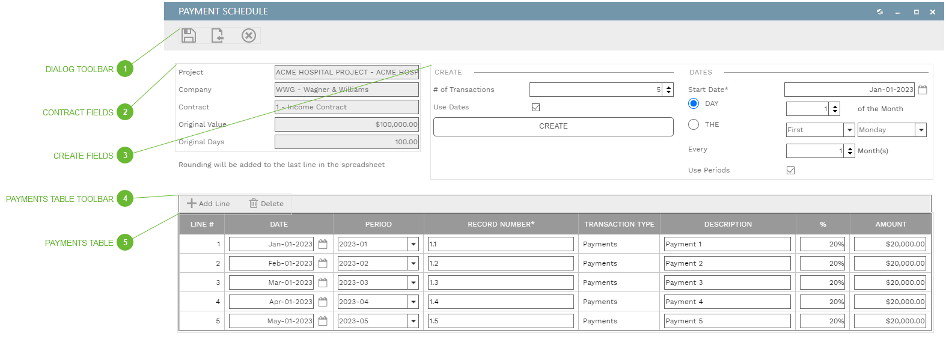The image size is (946, 348).
Task: Click the DATE column header
Action: click(279, 224)
